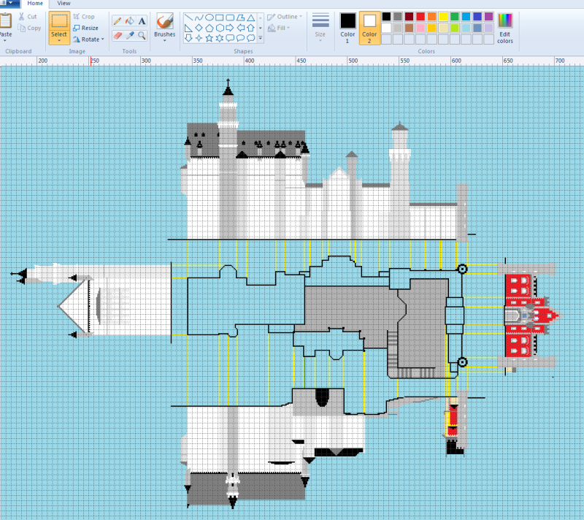Image resolution: width=584 pixels, height=520 pixels.
Task: Choose the Rounded rectangular callout shape
Action: tap(230, 38)
